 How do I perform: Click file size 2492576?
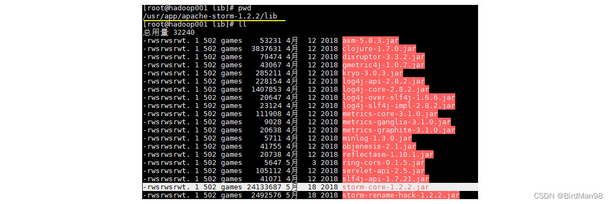266,195
